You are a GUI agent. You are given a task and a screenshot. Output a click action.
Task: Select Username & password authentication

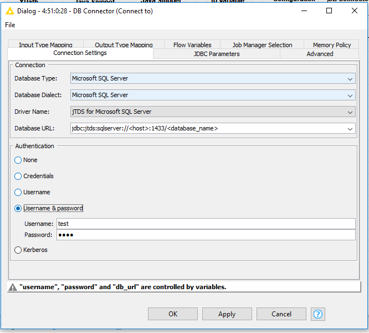(49, 208)
